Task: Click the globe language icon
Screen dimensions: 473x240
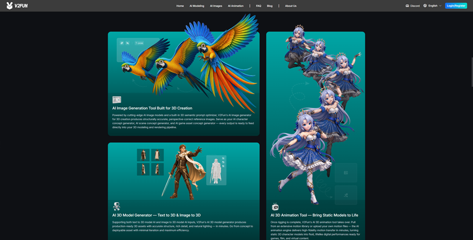Action: [425, 5]
